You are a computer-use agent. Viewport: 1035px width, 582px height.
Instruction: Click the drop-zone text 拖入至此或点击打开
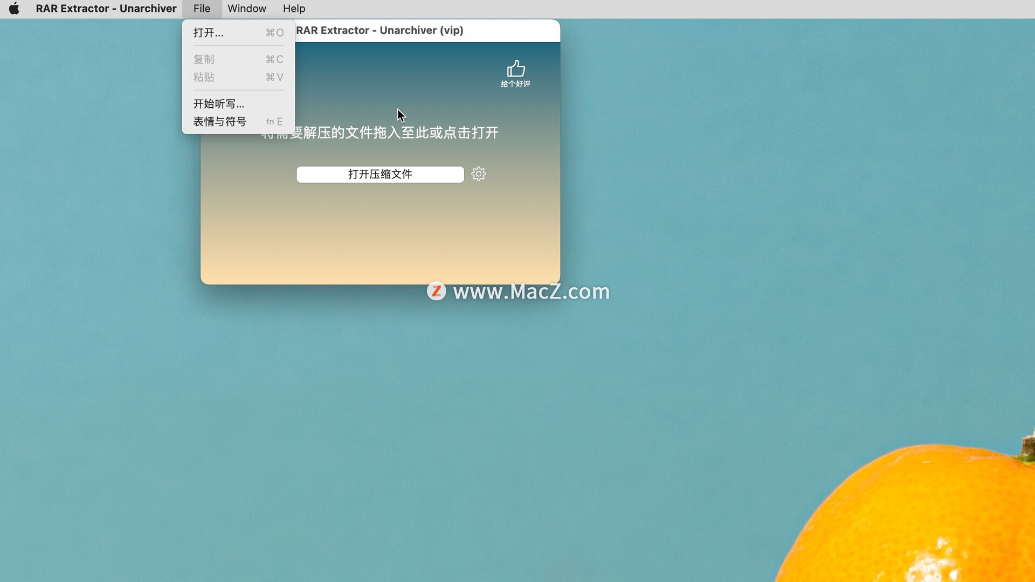coord(436,133)
